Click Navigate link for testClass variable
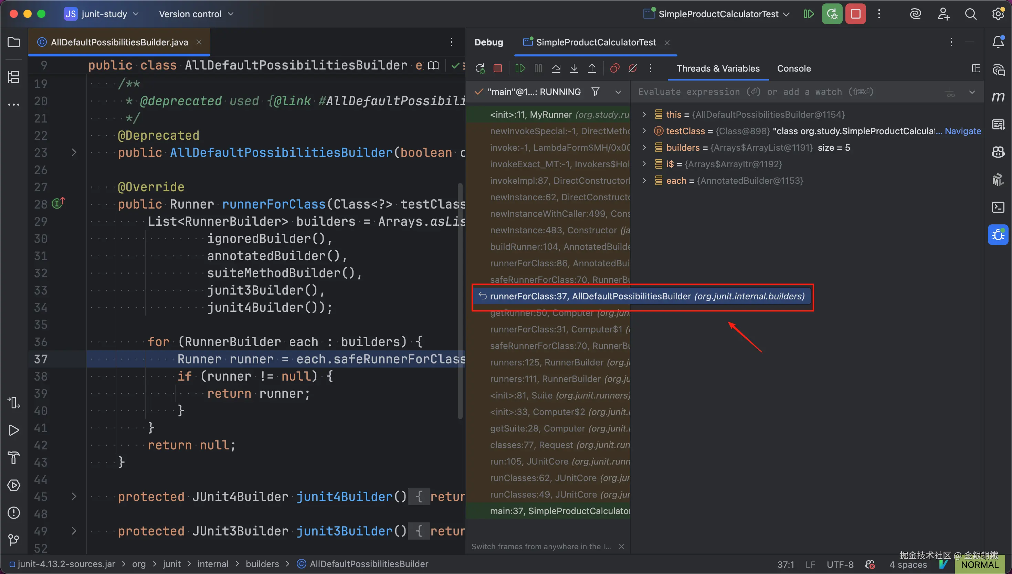1012x574 pixels. click(x=962, y=131)
